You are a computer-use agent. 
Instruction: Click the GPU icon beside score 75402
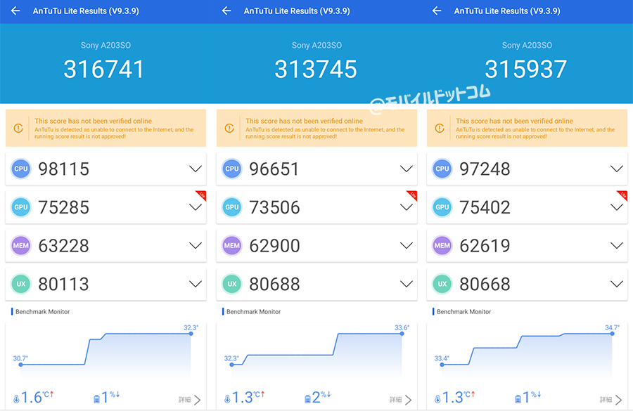(x=442, y=207)
